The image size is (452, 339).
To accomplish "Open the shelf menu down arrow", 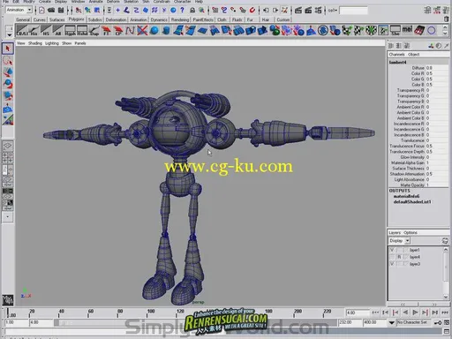I will [x=10, y=34].
